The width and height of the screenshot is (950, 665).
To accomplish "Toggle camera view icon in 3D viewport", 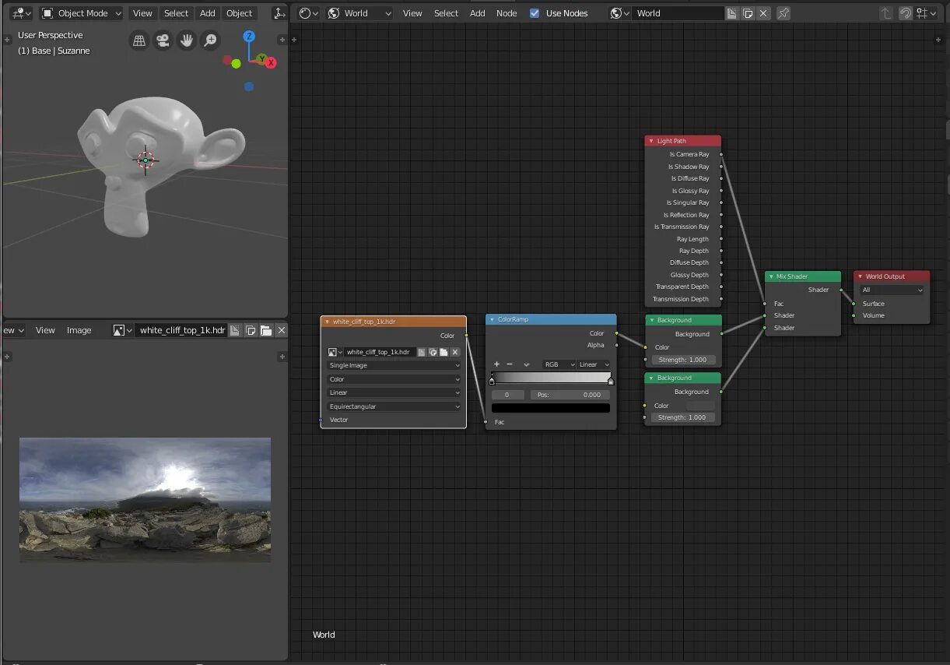I will coord(163,41).
